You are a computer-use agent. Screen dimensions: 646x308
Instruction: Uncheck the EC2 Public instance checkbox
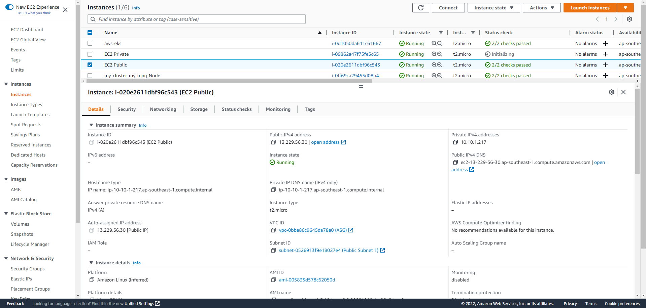click(90, 65)
